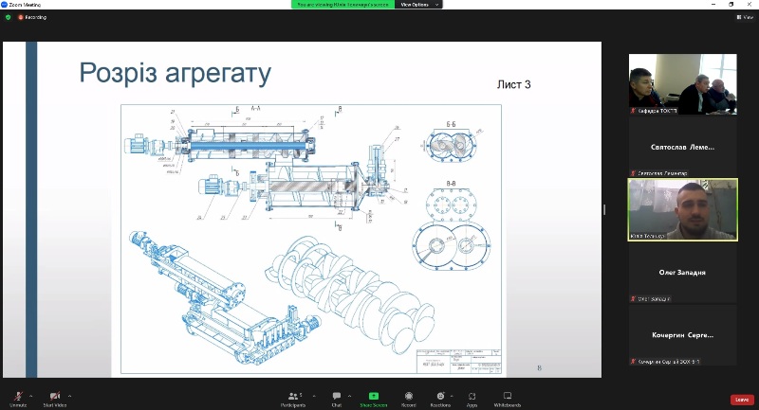Click the green Share Screen button
The width and height of the screenshot is (759, 410).
373,399
